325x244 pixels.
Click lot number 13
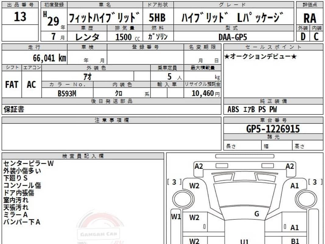(20, 16)
